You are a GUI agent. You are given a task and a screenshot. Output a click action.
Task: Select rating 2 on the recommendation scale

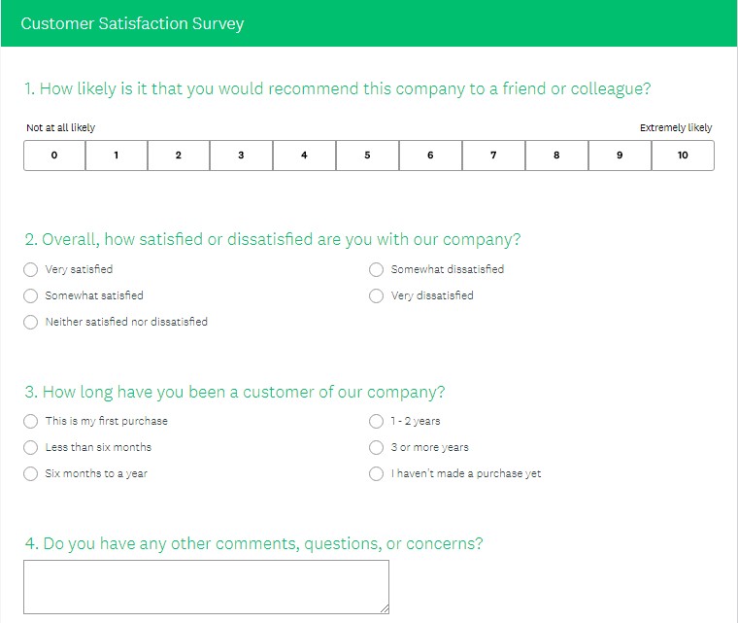[x=179, y=156]
